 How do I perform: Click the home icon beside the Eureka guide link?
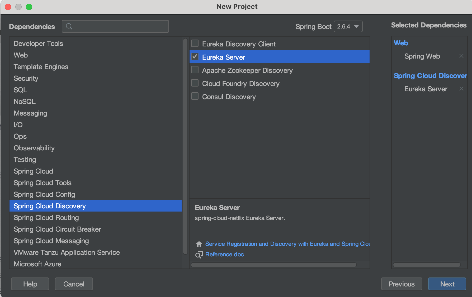pyautogui.click(x=199, y=244)
